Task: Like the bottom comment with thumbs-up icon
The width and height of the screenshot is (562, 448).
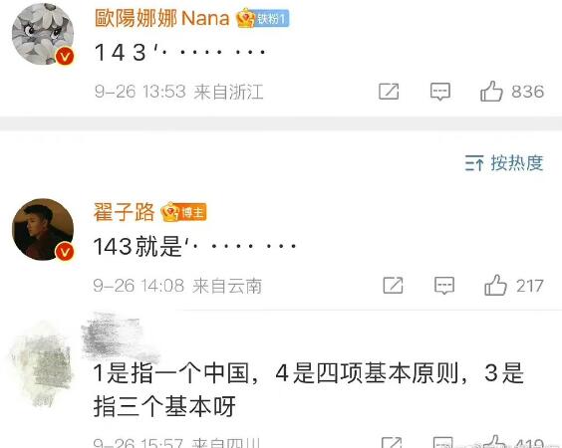Action: click(x=495, y=442)
